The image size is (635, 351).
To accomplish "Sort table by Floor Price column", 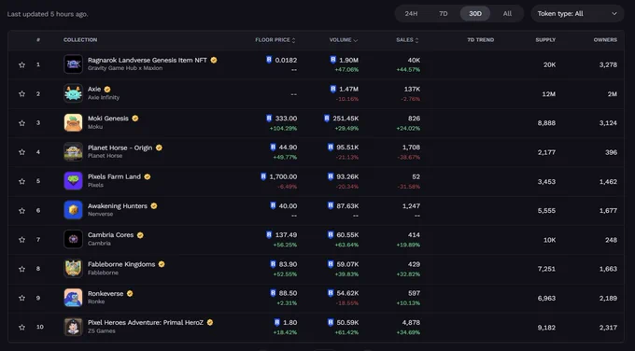I will (x=275, y=40).
